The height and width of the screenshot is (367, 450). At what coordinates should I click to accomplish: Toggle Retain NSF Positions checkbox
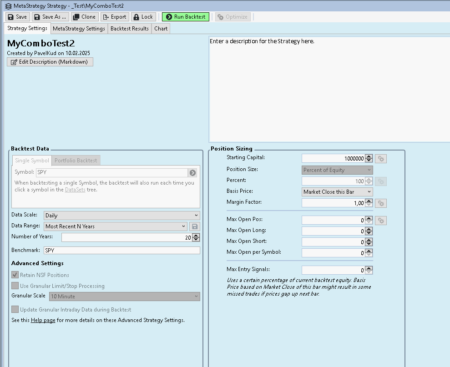[x=15, y=275]
